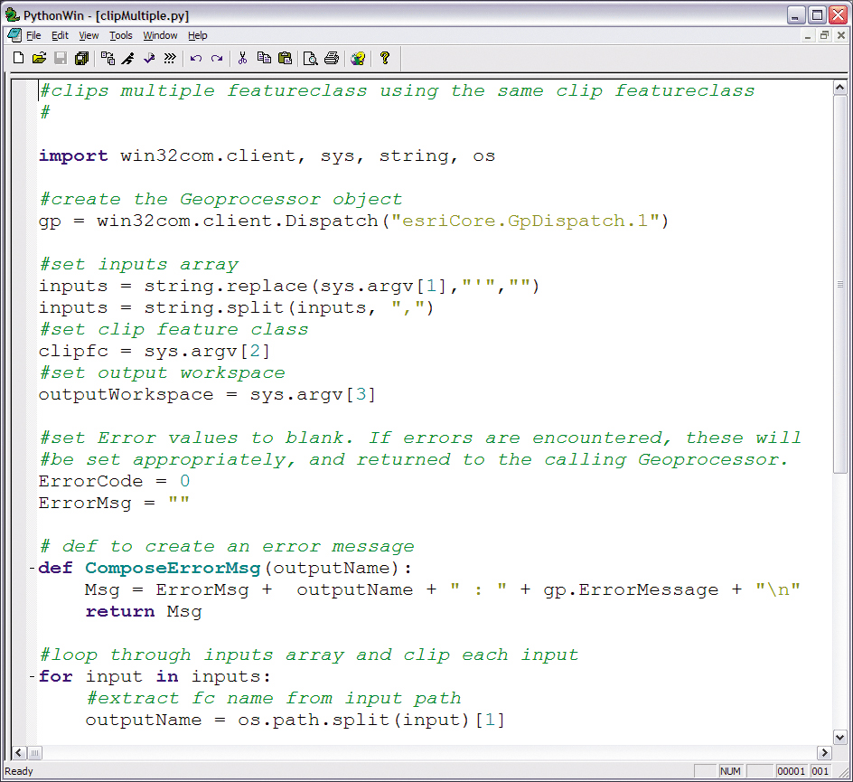Collapse the 'for input in inputs' fold marker

[x=33, y=677]
